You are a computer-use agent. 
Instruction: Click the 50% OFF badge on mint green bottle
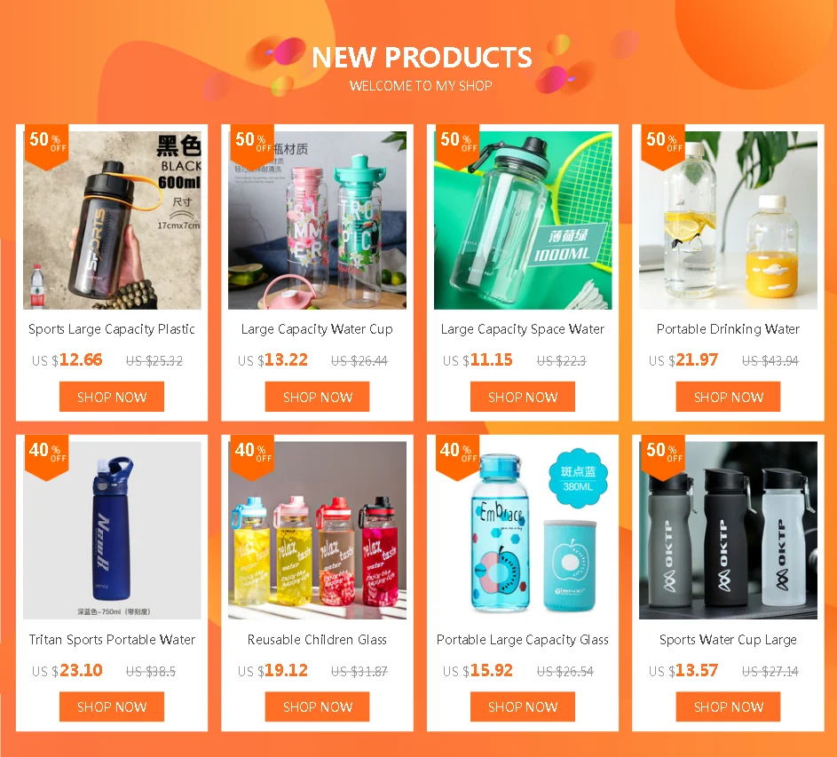[x=457, y=146]
